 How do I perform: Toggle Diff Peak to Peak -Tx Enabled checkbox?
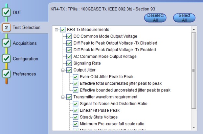pyautogui.click(x=69, y=50)
